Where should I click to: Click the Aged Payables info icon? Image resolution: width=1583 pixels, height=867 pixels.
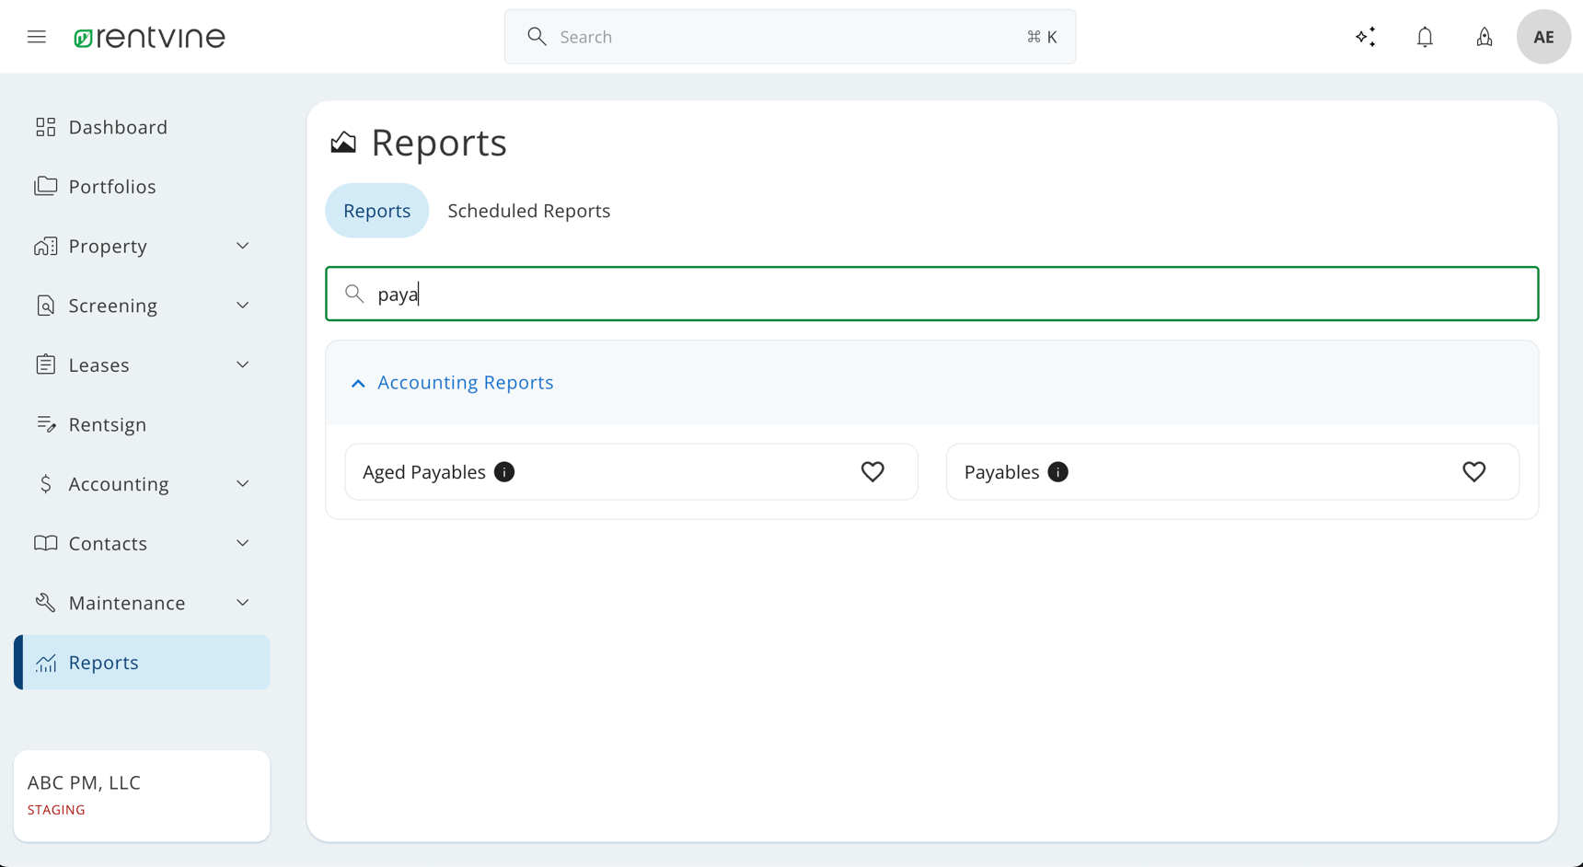504,471
